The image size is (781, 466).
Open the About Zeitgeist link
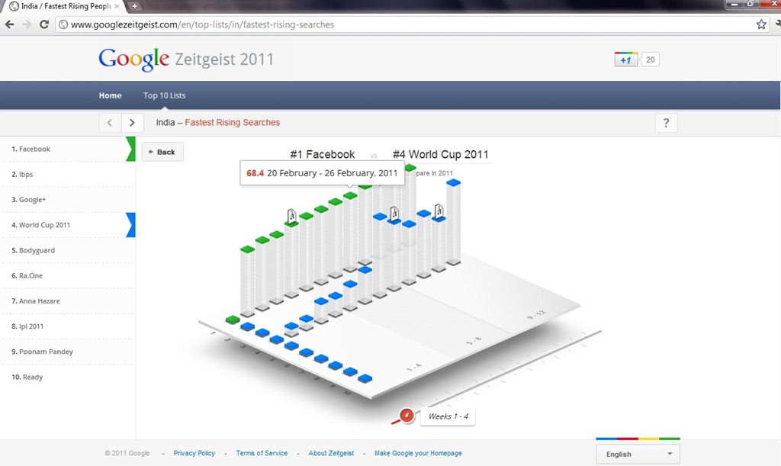point(331,453)
